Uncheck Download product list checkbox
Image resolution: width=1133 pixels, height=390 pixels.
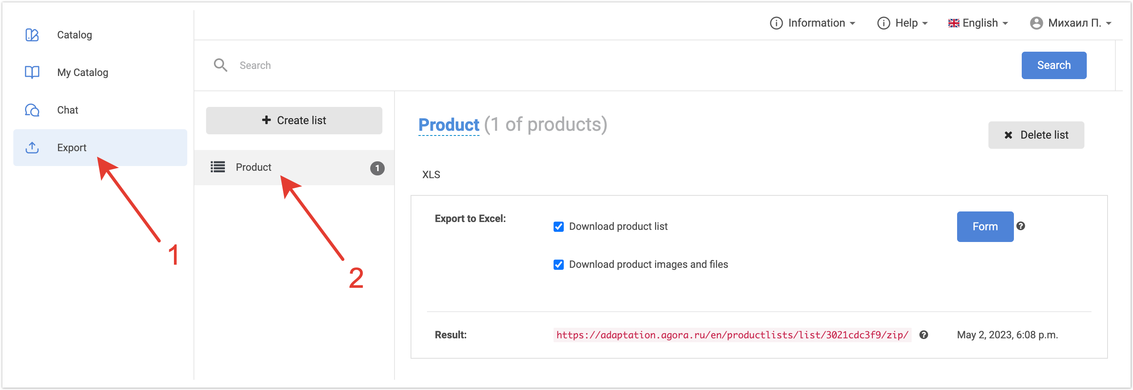click(x=559, y=226)
